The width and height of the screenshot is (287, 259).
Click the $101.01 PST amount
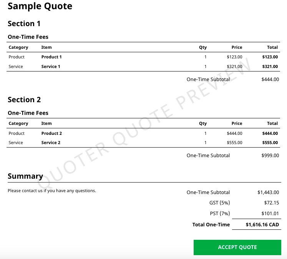click(x=270, y=214)
